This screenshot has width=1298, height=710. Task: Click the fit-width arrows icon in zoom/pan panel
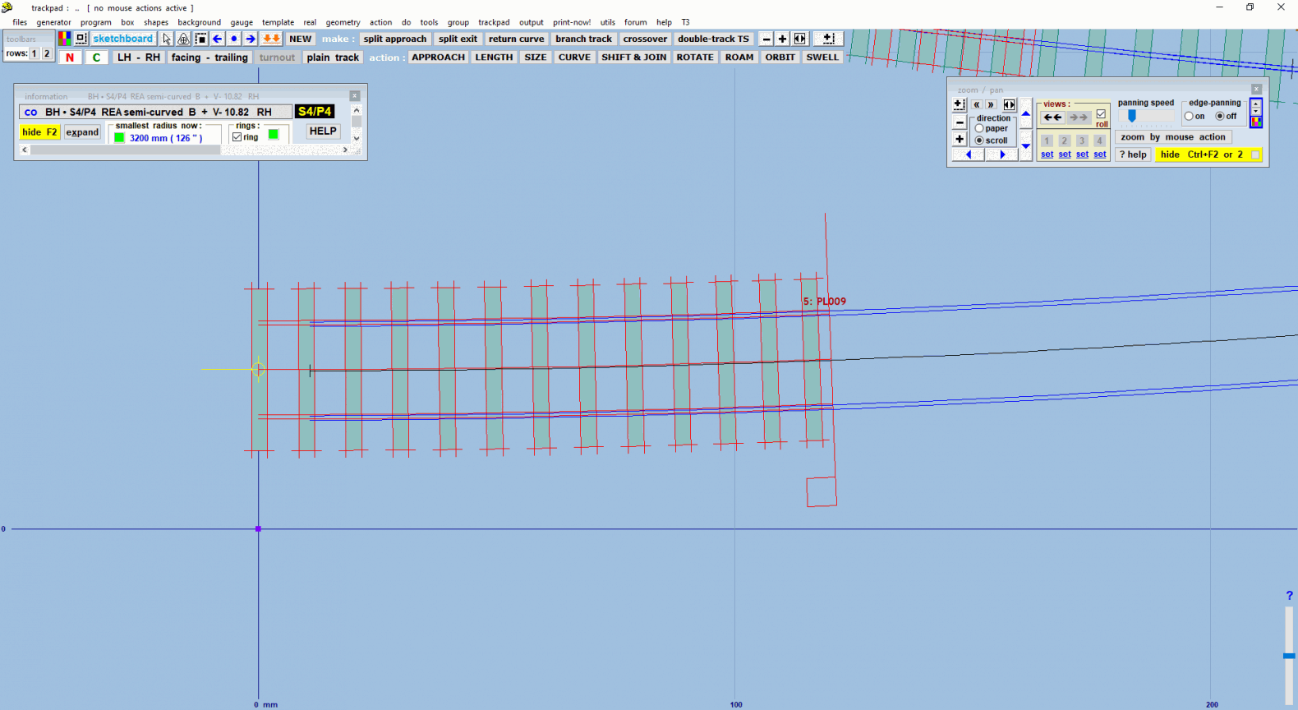click(1009, 104)
